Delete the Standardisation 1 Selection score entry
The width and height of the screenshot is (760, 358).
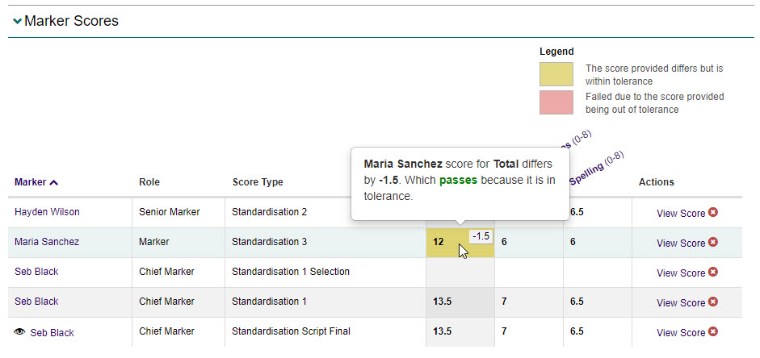click(x=713, y=273)
